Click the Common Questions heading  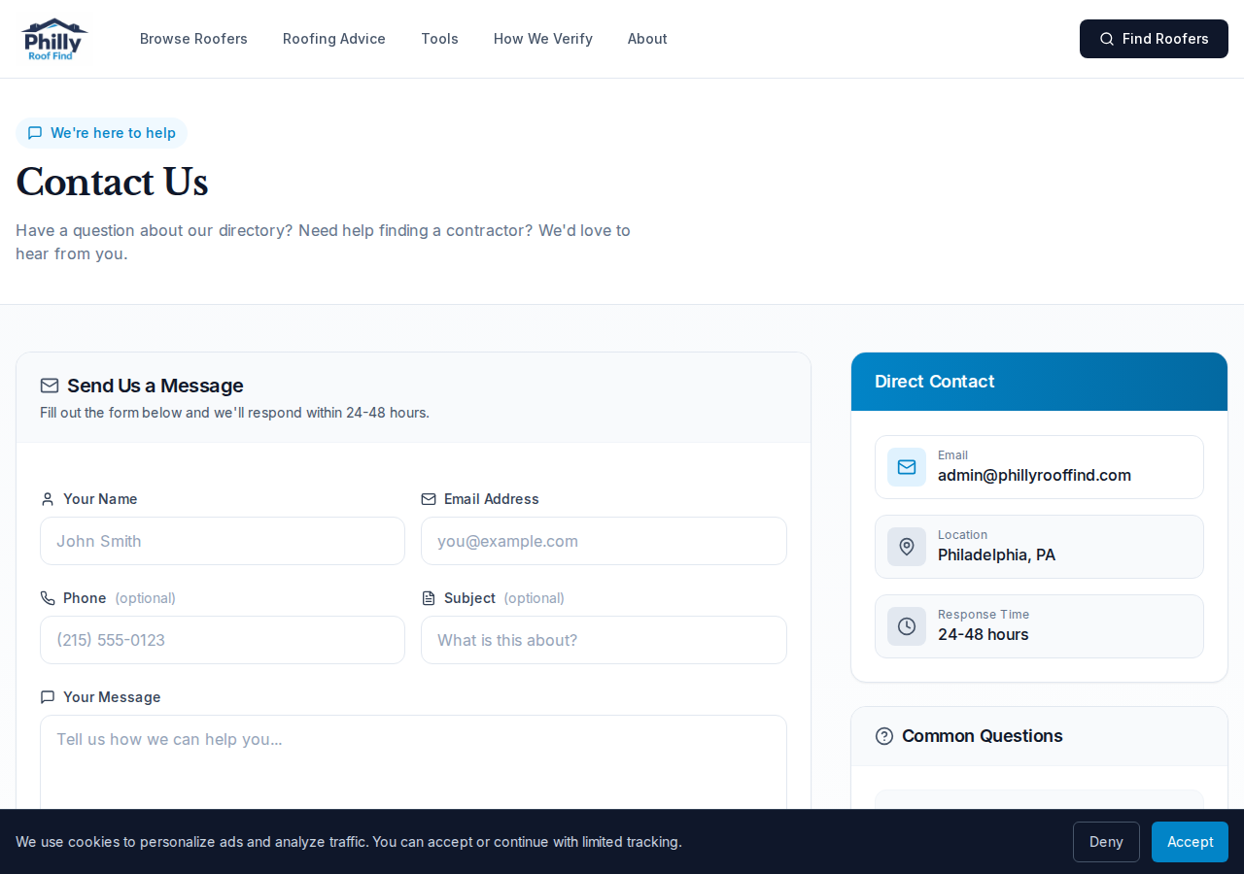point(982,736)
